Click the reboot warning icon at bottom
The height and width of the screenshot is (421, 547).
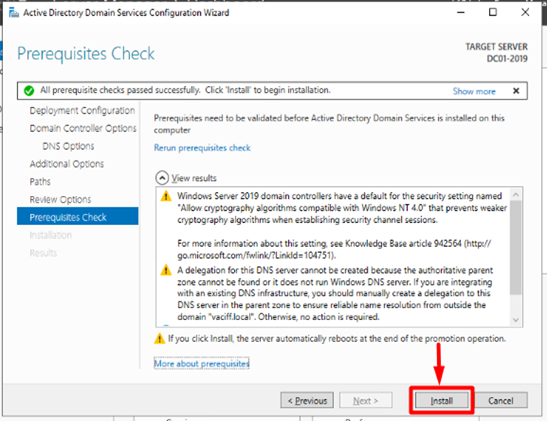pos(159,339)
